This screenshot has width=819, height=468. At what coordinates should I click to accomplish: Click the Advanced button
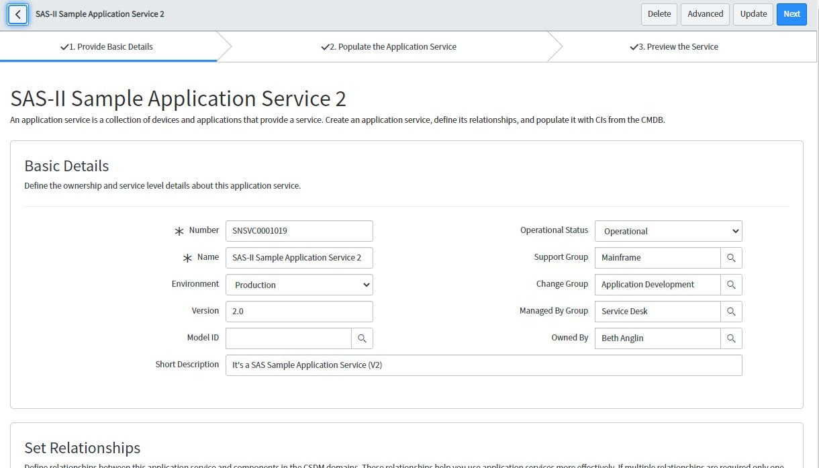(x=705, y=14)
